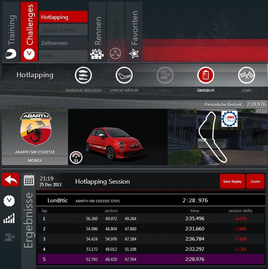Image resolution: width=268 pixels, height=269 pixels.
Task: Click lap 5 first sector 52.792
Action: [x=92, y=259]
